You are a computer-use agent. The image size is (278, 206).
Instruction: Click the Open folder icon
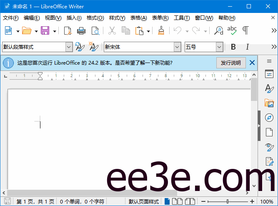[27, 30]
